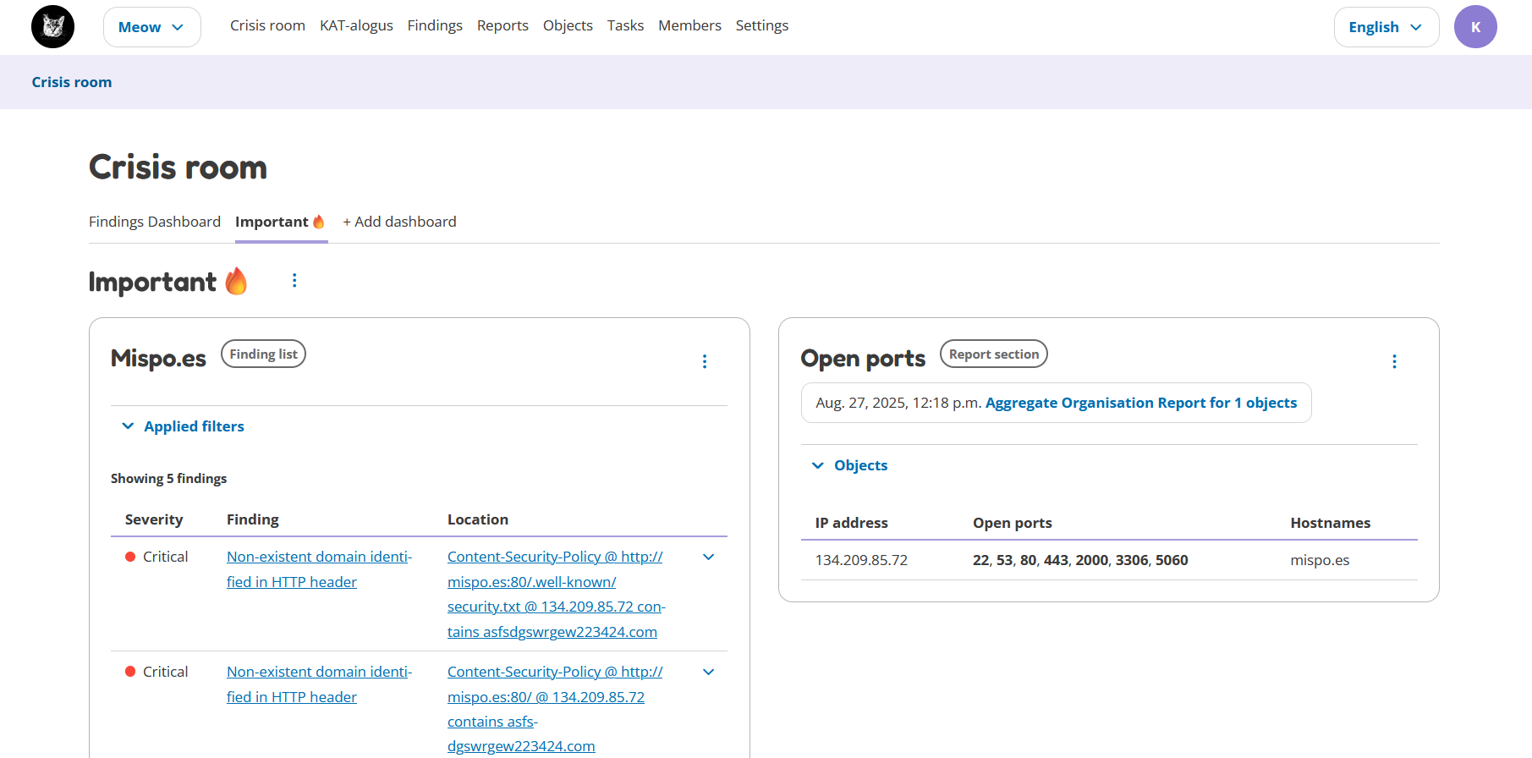1532x758 pixels.
Task: Click the mispo.es hostname cell
Action: tap(1320, 560)
